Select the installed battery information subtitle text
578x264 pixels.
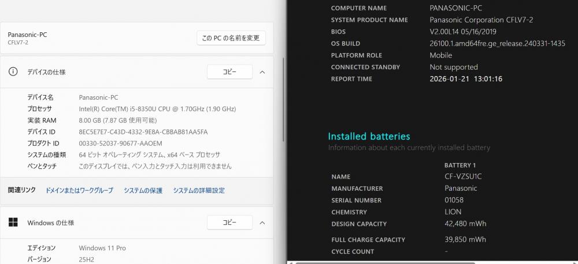[409, 148]
